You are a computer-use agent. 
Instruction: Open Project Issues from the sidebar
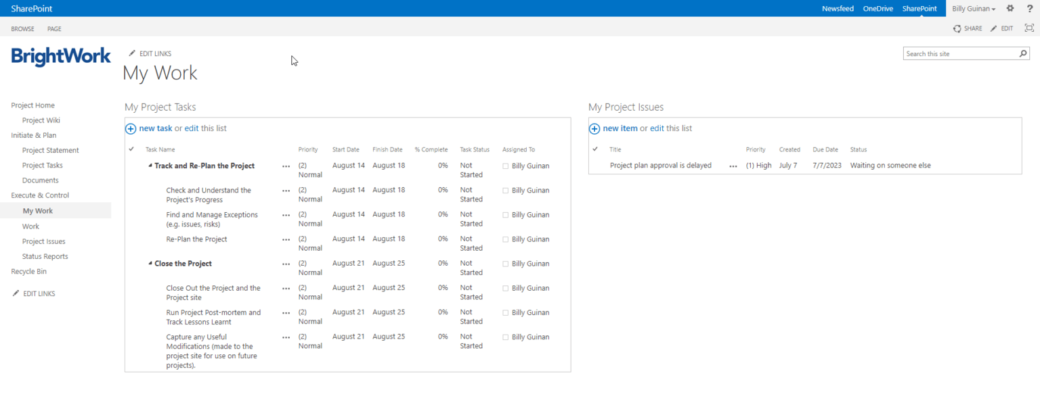click(x=43, y=241)
